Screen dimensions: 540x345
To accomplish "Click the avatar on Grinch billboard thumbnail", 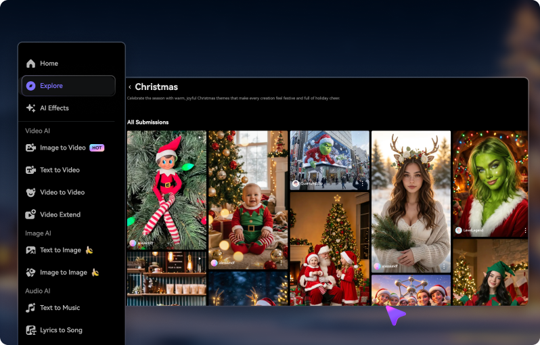I will click(296, 183).
